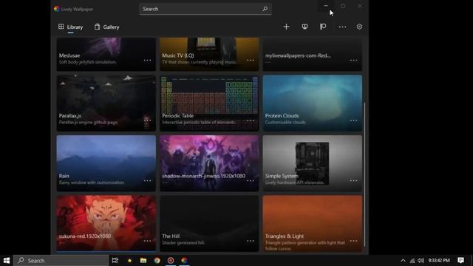
Task: Open options menu for Rain wallpaper
Action: 147,180
